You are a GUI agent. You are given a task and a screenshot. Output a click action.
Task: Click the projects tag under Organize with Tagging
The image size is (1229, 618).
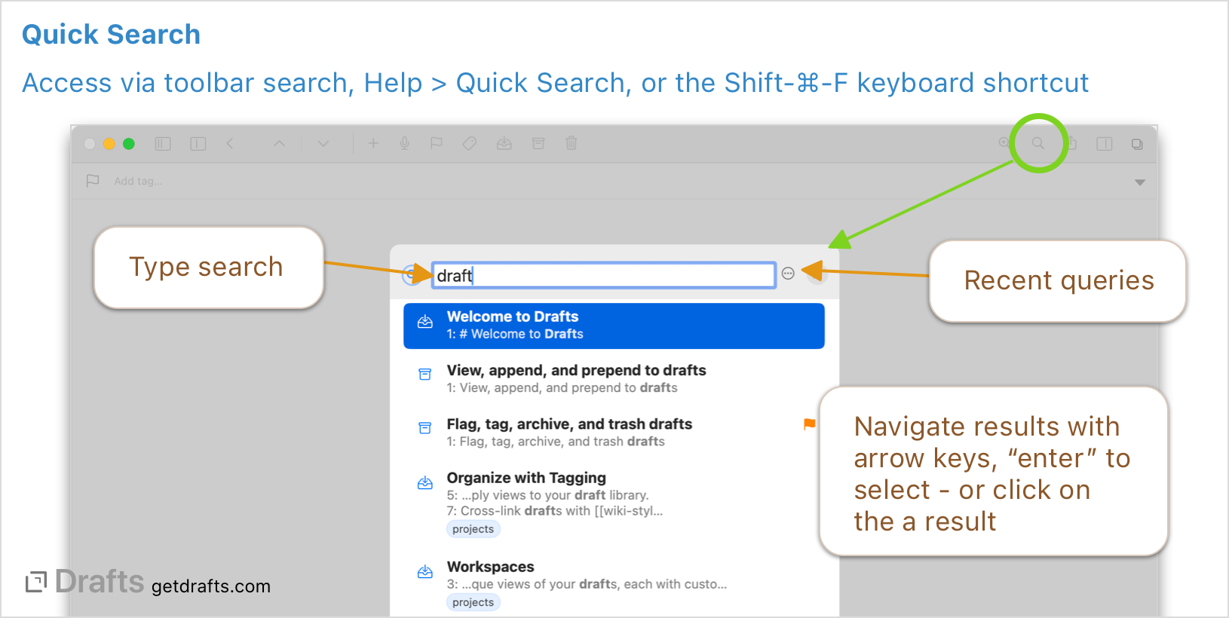pos(474,529)
